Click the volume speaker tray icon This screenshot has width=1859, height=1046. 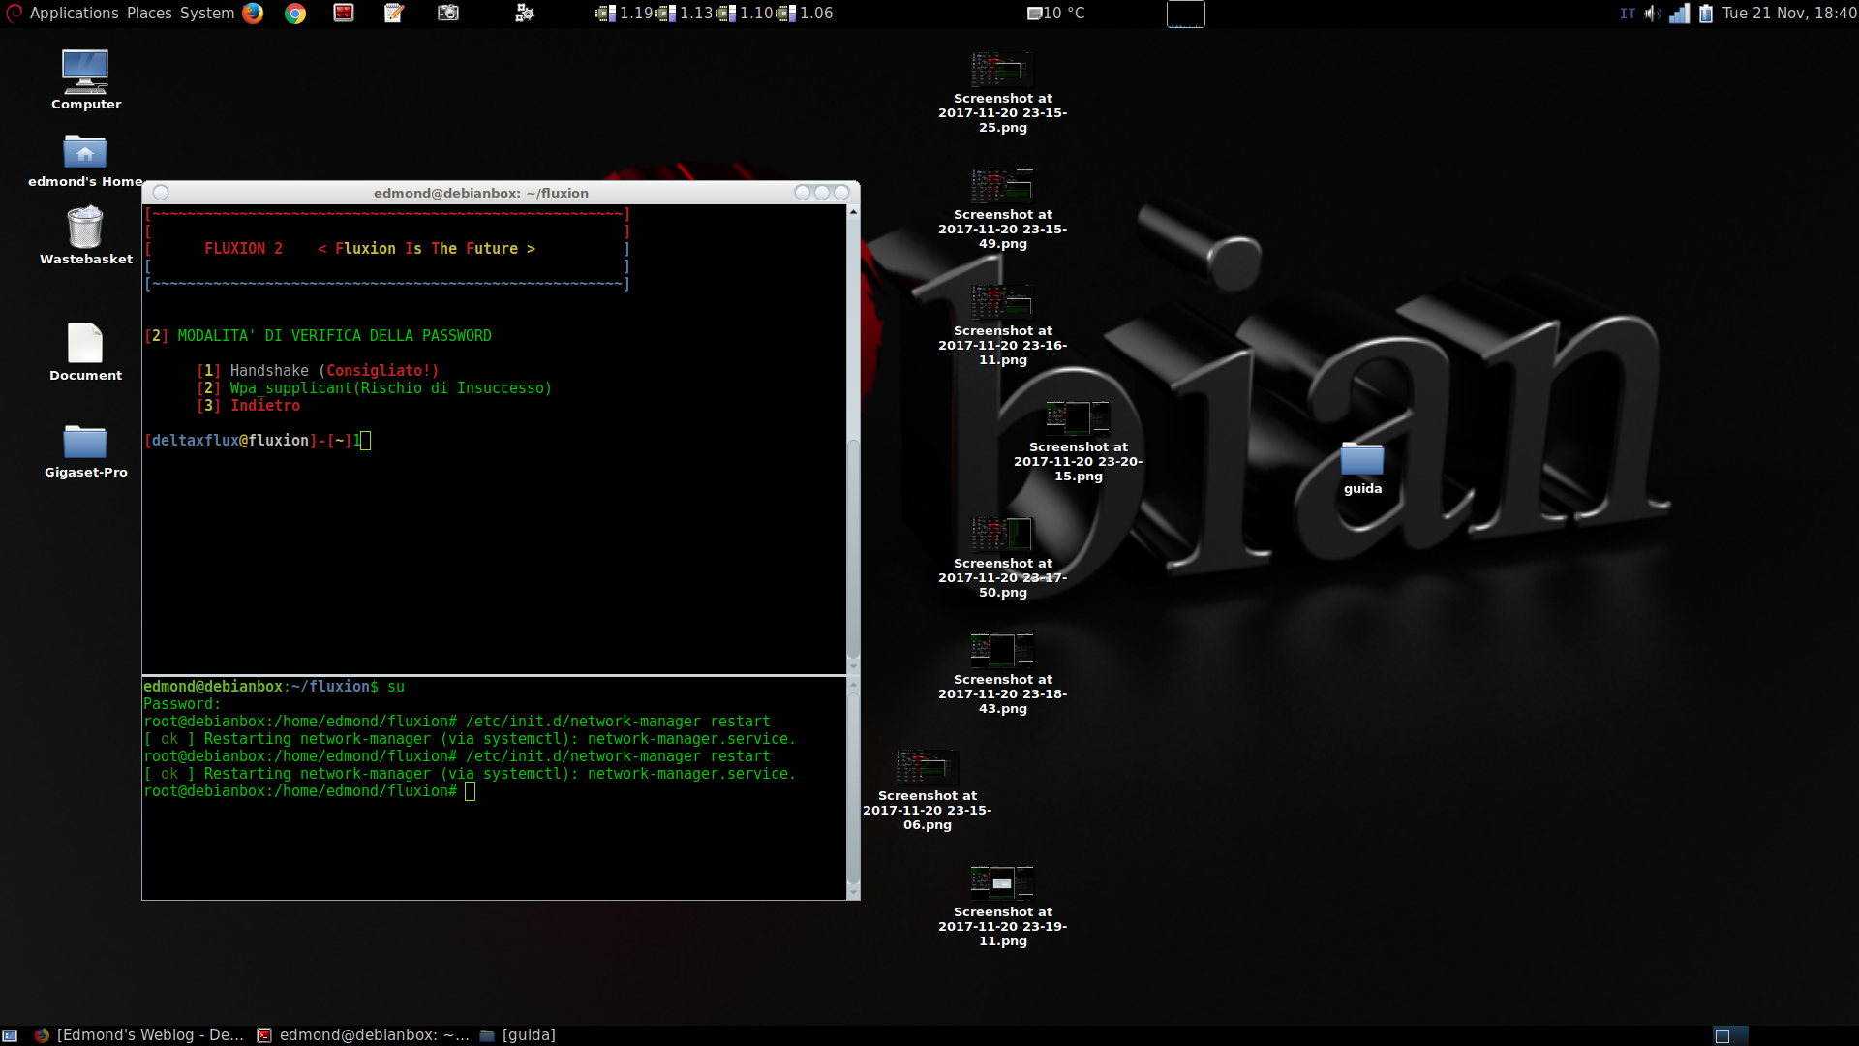tap(1653, 13)
